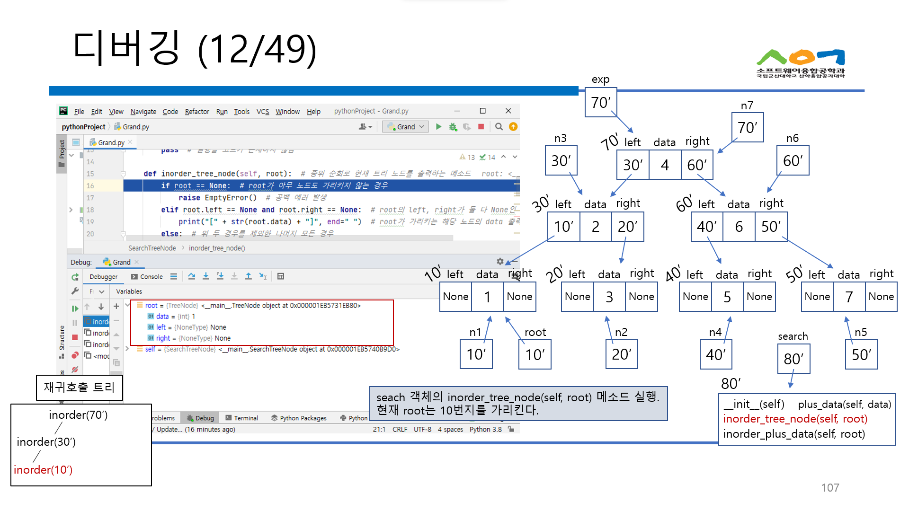Click CRLF line separator in status bar
This screenshot has height=511, width=909.
coord(400,429)
